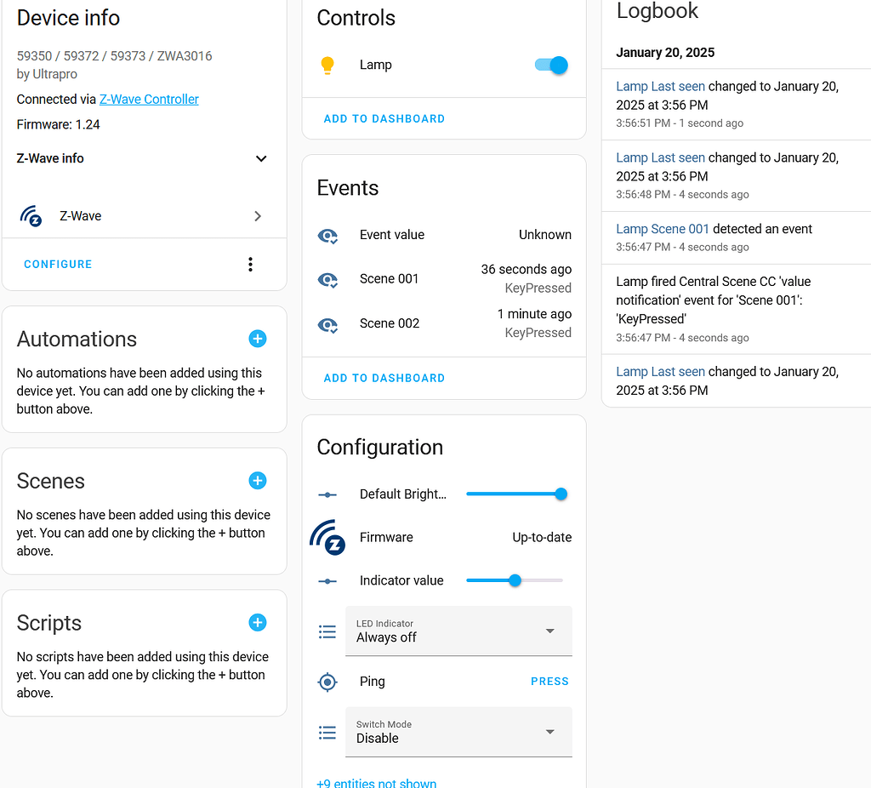Click the list icon next to Switch Mode
Viewport: 871px width, 788px height.
pyautogui.click(x=327, y=732)
